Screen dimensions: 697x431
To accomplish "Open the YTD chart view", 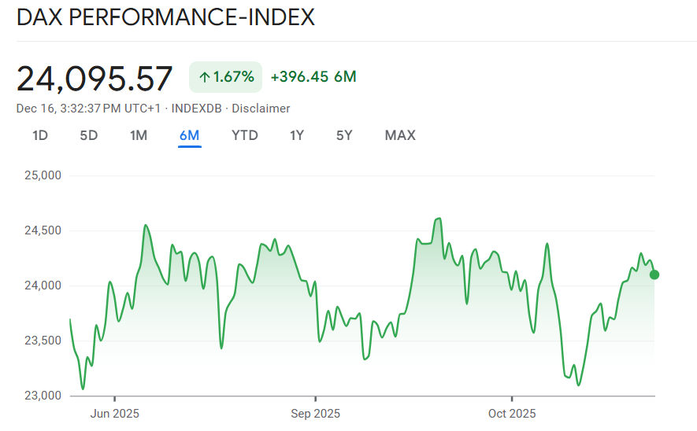I will tap(244, 135).
